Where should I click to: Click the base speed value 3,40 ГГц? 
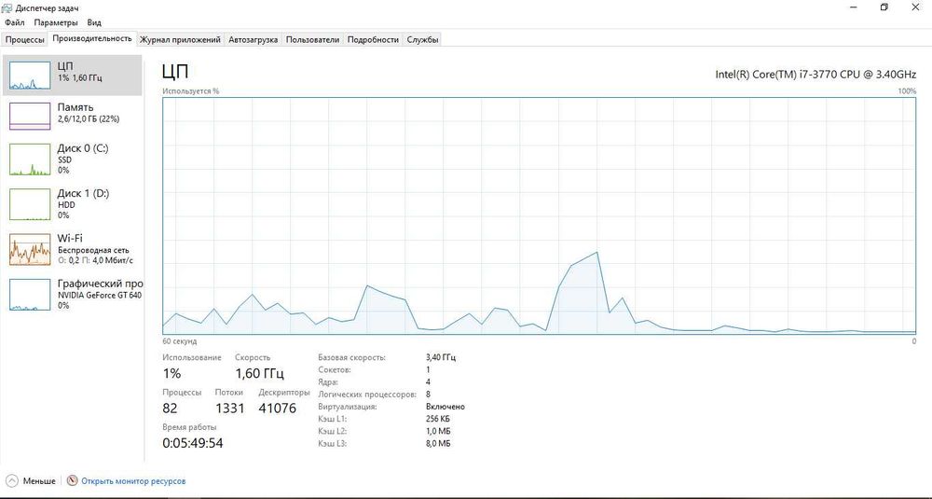(x=441, y=357)
